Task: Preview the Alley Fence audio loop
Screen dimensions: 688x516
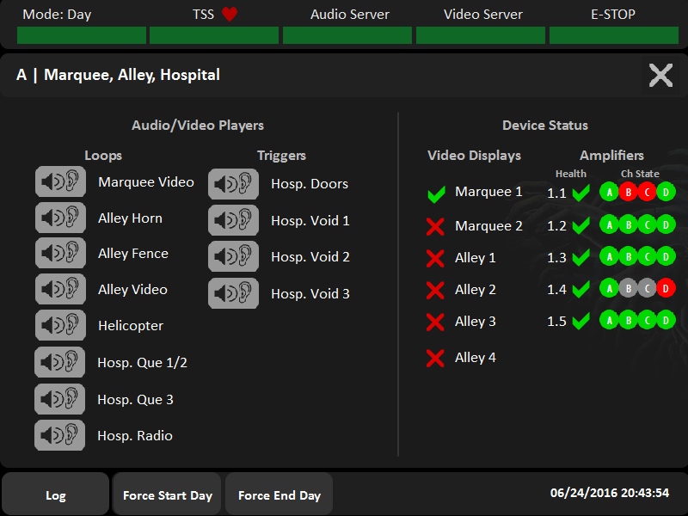Action: pos(60,254)
